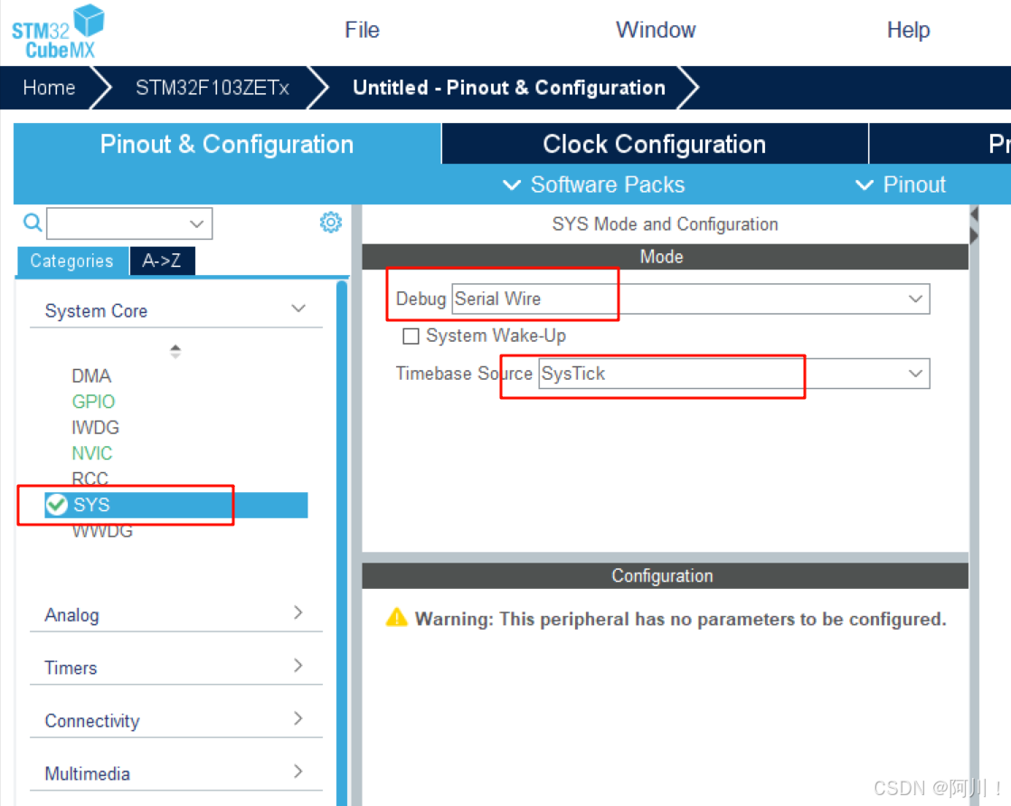Select SYS in System Core
The image size is (1011, 806).
[175, 505]
